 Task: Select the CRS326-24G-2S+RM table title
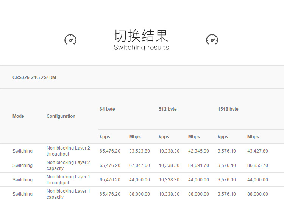(34, 77)
